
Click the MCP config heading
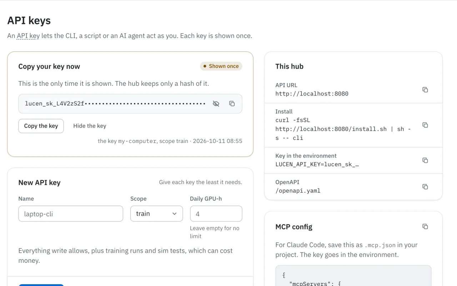point(294,227)
